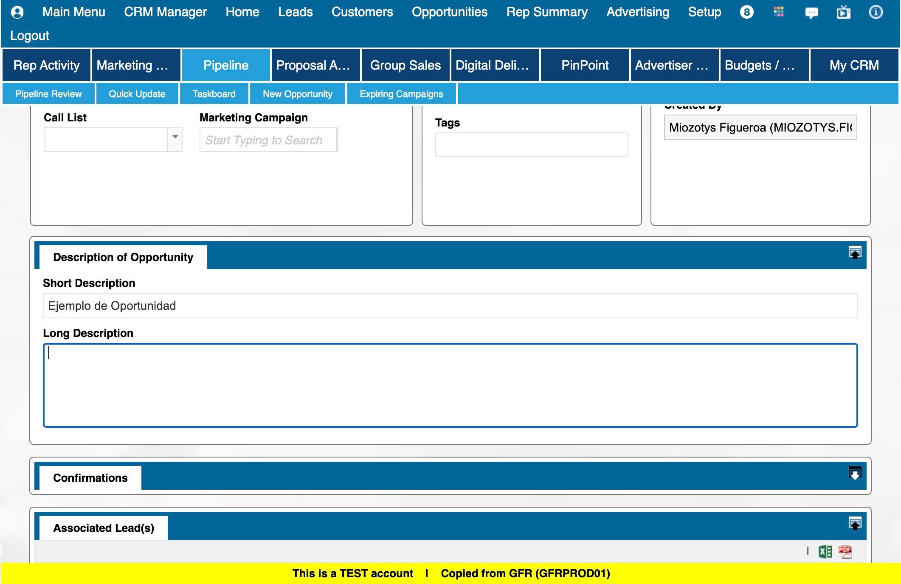Export associated leads to Excel
Screen dimensions: 901x584
(825, 551)
